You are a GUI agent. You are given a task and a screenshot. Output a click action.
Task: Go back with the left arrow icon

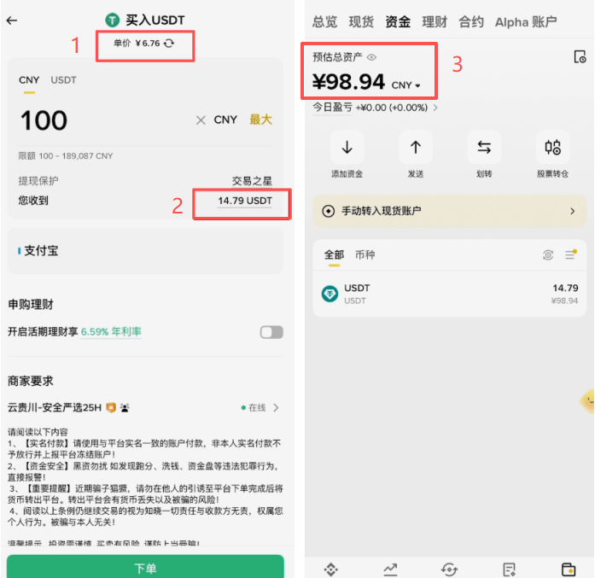pyautogui.click(x=12, y=20)
